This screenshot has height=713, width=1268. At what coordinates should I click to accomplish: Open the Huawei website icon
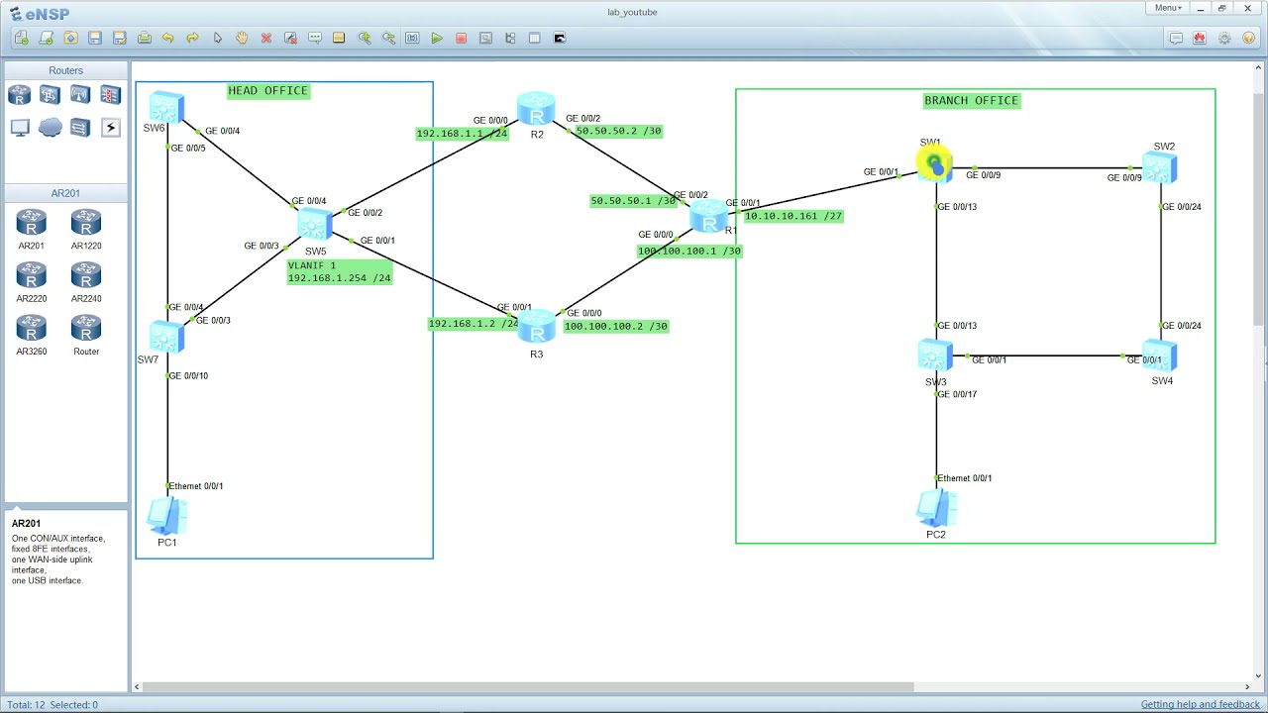click(1200, 38)
